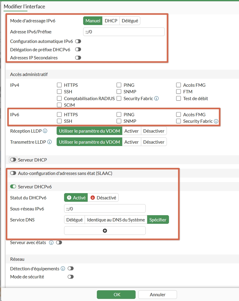
Task: View the Serveur avec états info icon
Action: (x=51, y=242)
